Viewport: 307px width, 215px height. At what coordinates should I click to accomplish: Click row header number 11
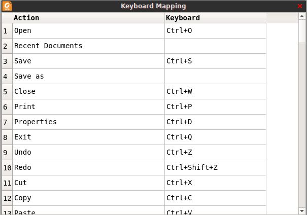tap(7, 183)
